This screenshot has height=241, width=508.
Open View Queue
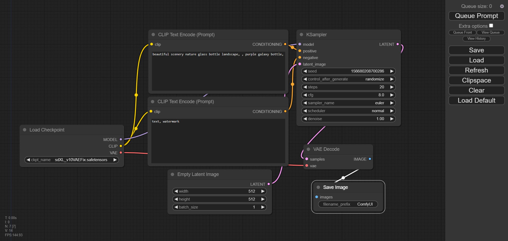point(491,33)
